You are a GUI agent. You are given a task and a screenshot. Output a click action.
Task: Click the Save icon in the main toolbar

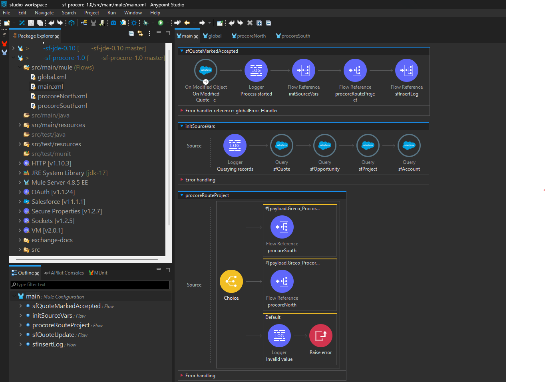(31, 23)
